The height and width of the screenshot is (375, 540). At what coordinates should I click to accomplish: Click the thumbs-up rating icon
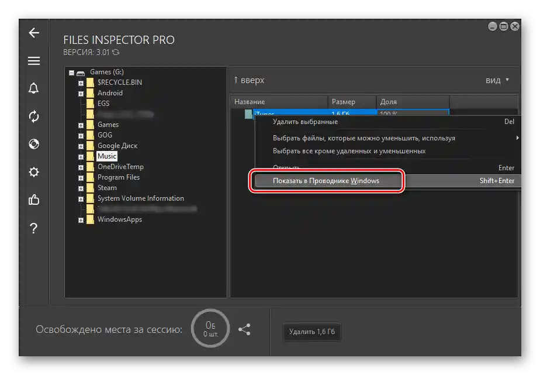[34, 199]
